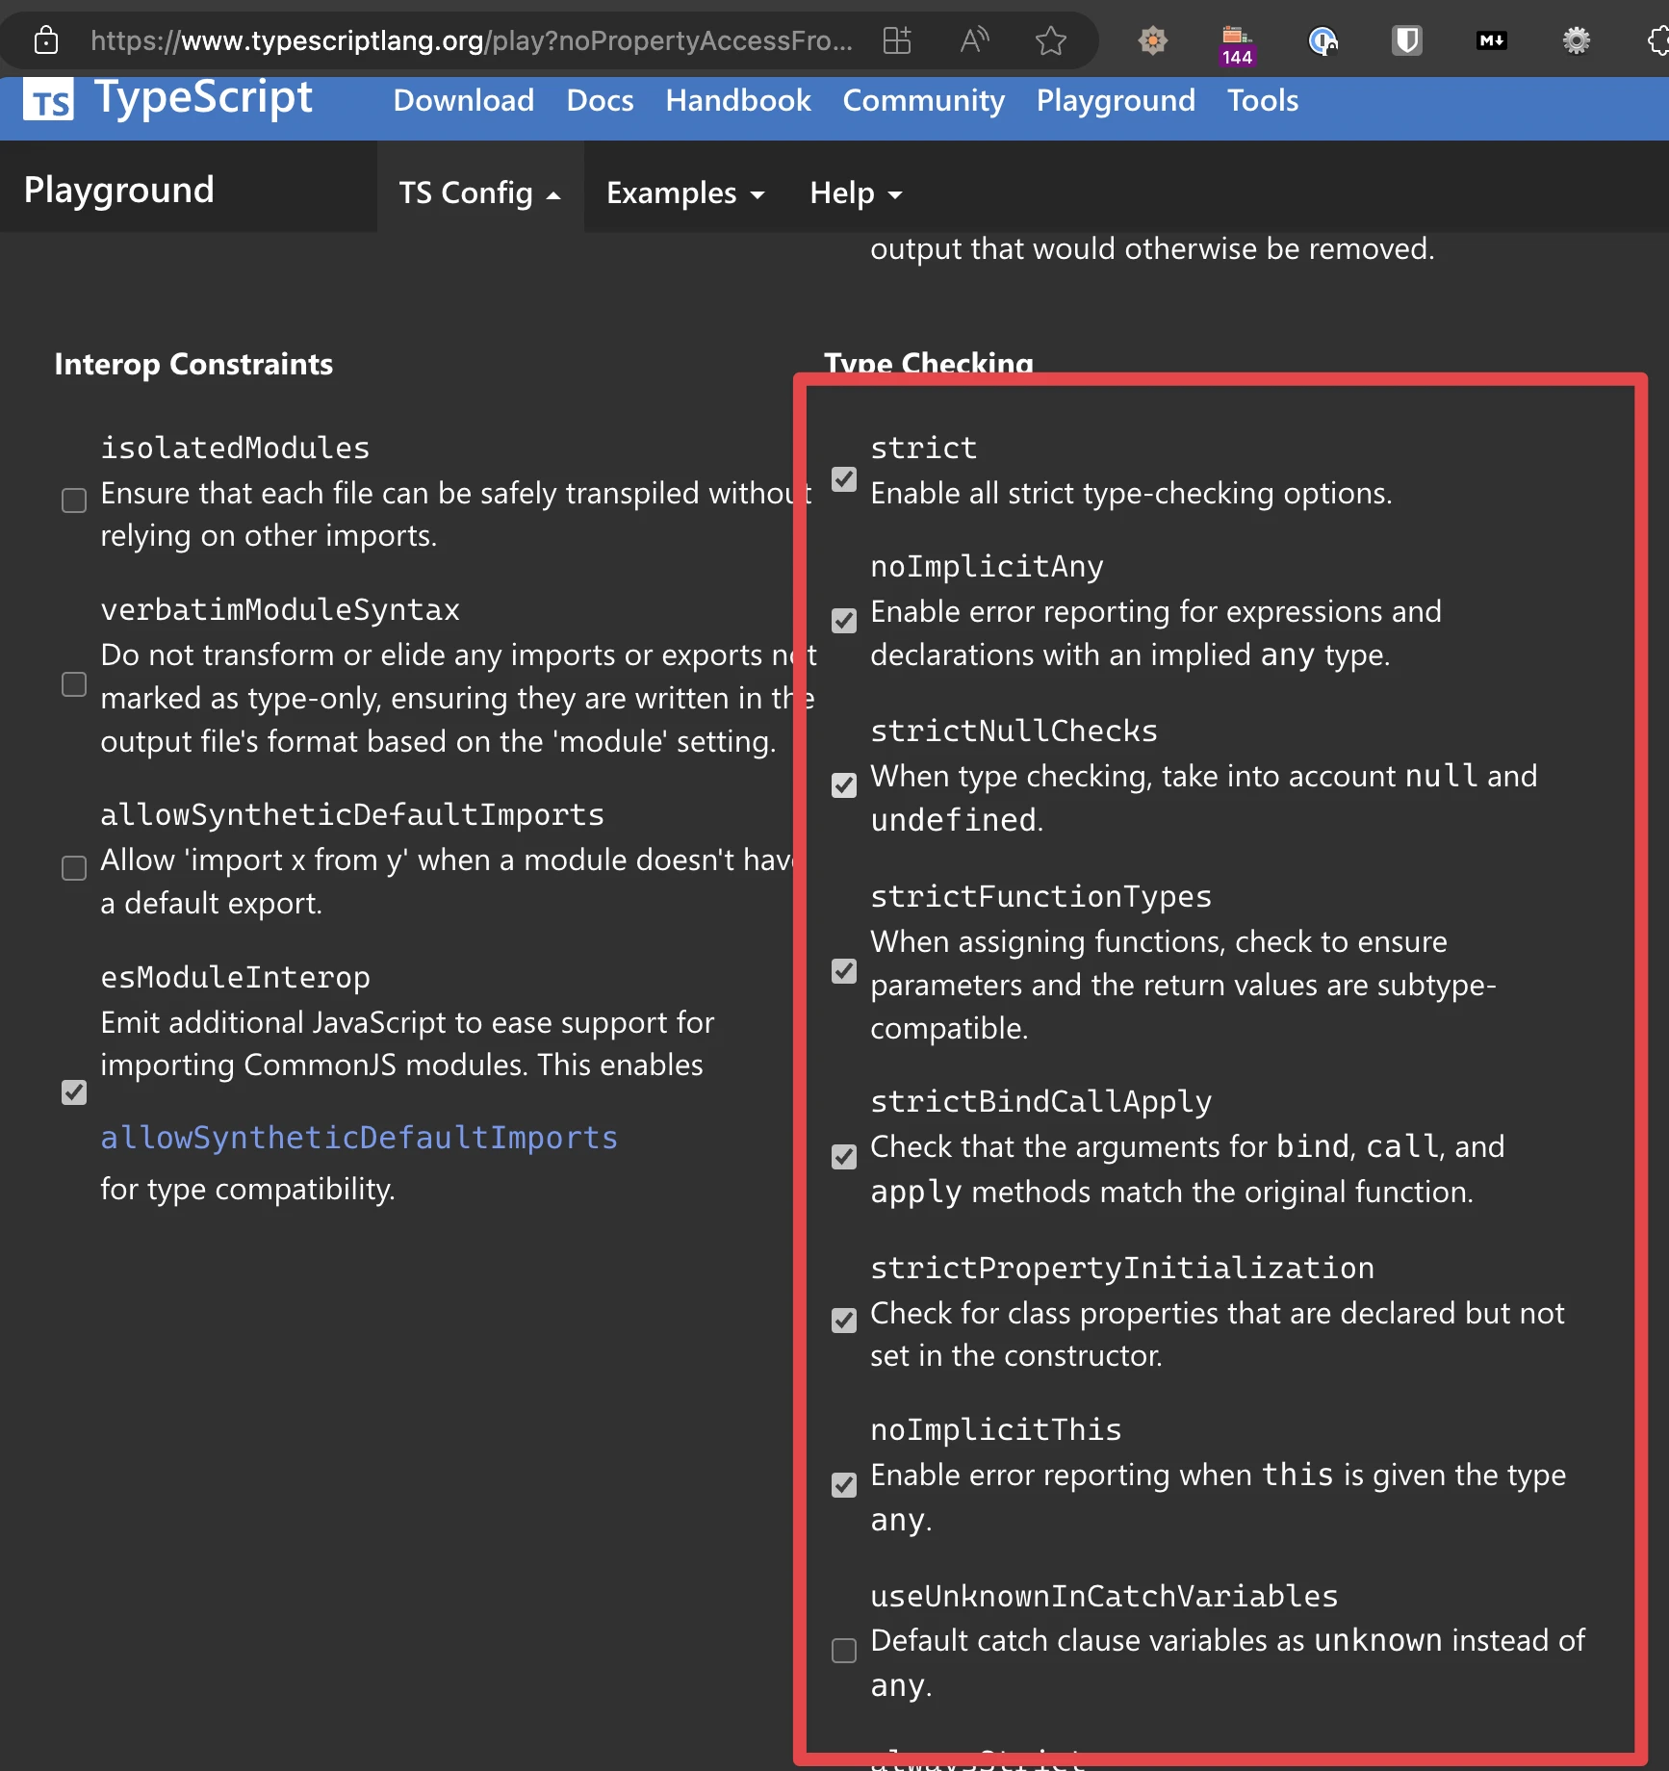
Task: Click the browser split-screen apps icon
Action: 897,40
